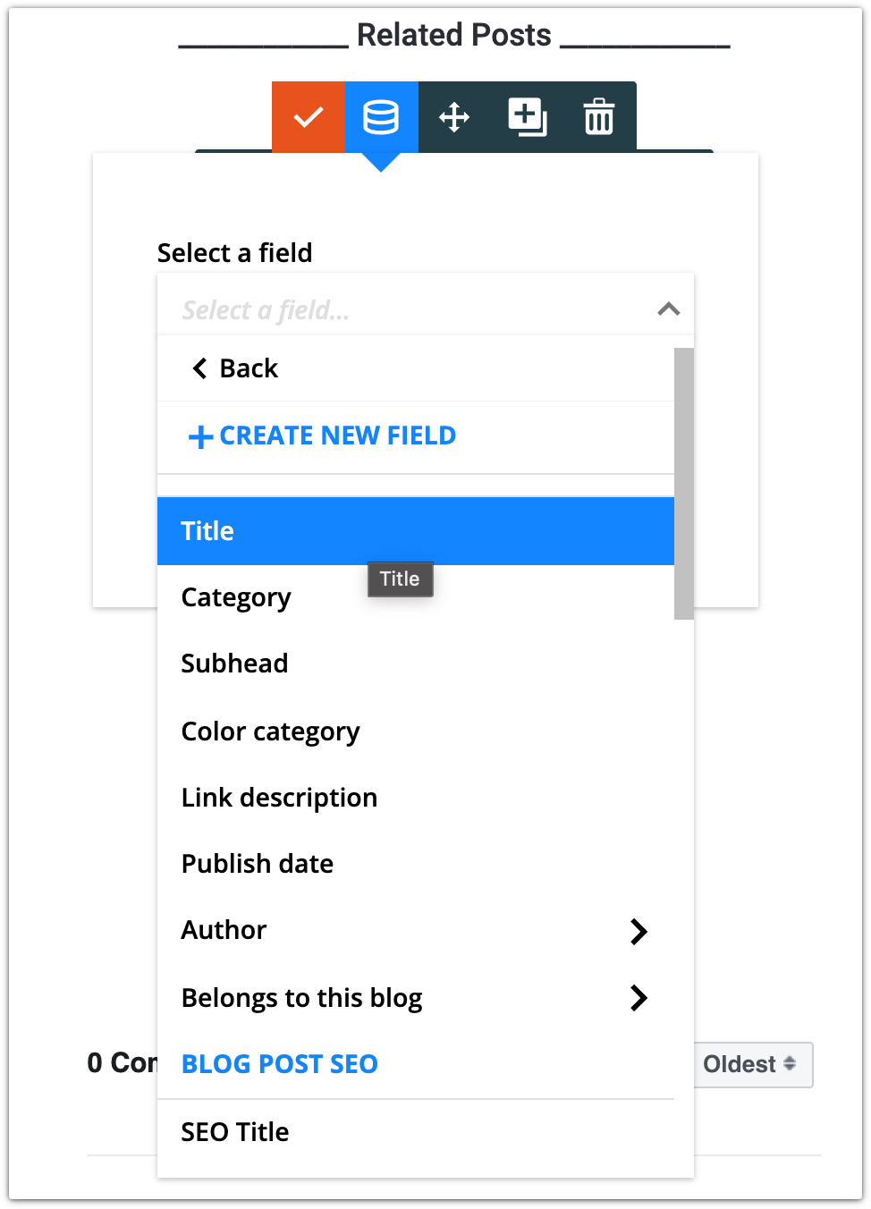Expand the Belongs to this blog chevron
The height and width of the screenshot is (1209, 871).
pos(638,998)
